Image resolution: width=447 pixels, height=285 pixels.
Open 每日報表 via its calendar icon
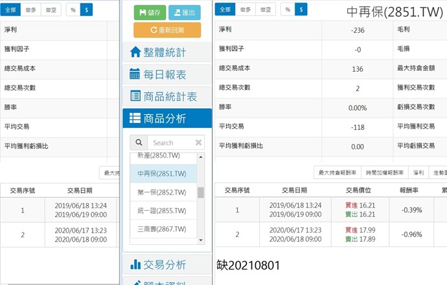pyautogui.click(x=135, y=74)
